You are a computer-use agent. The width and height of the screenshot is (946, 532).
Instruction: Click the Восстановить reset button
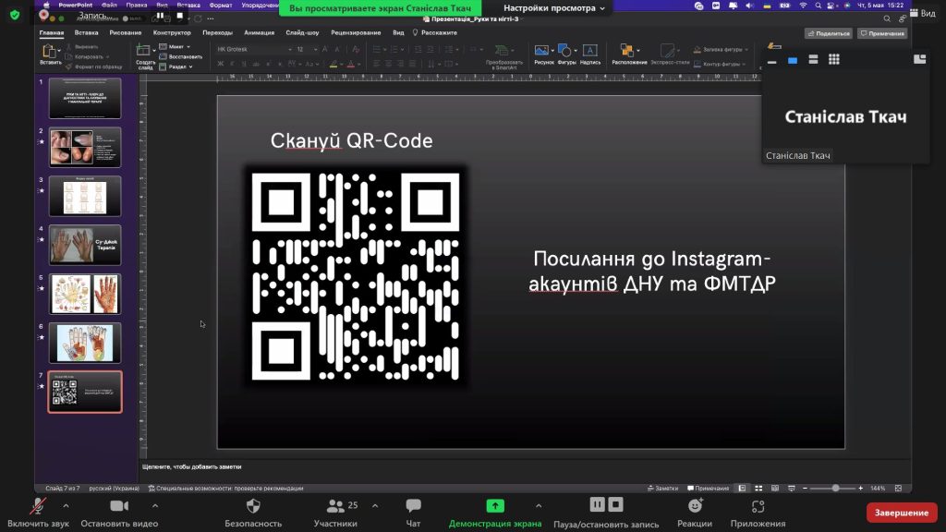coord(180,56)
